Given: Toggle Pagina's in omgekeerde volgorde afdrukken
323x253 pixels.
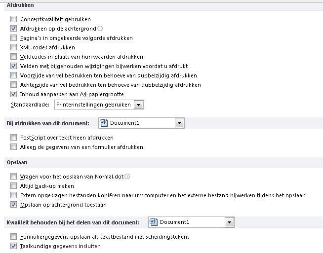Looking at the screenshot, I should 14,38.
